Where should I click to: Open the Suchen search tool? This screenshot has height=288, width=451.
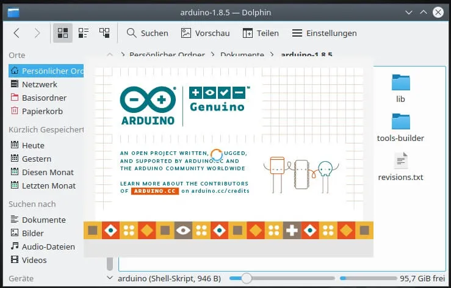point(147,33)
